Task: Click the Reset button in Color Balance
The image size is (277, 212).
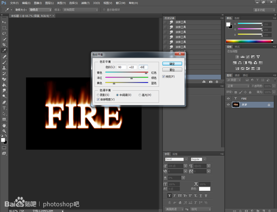Action: (172, 70)
